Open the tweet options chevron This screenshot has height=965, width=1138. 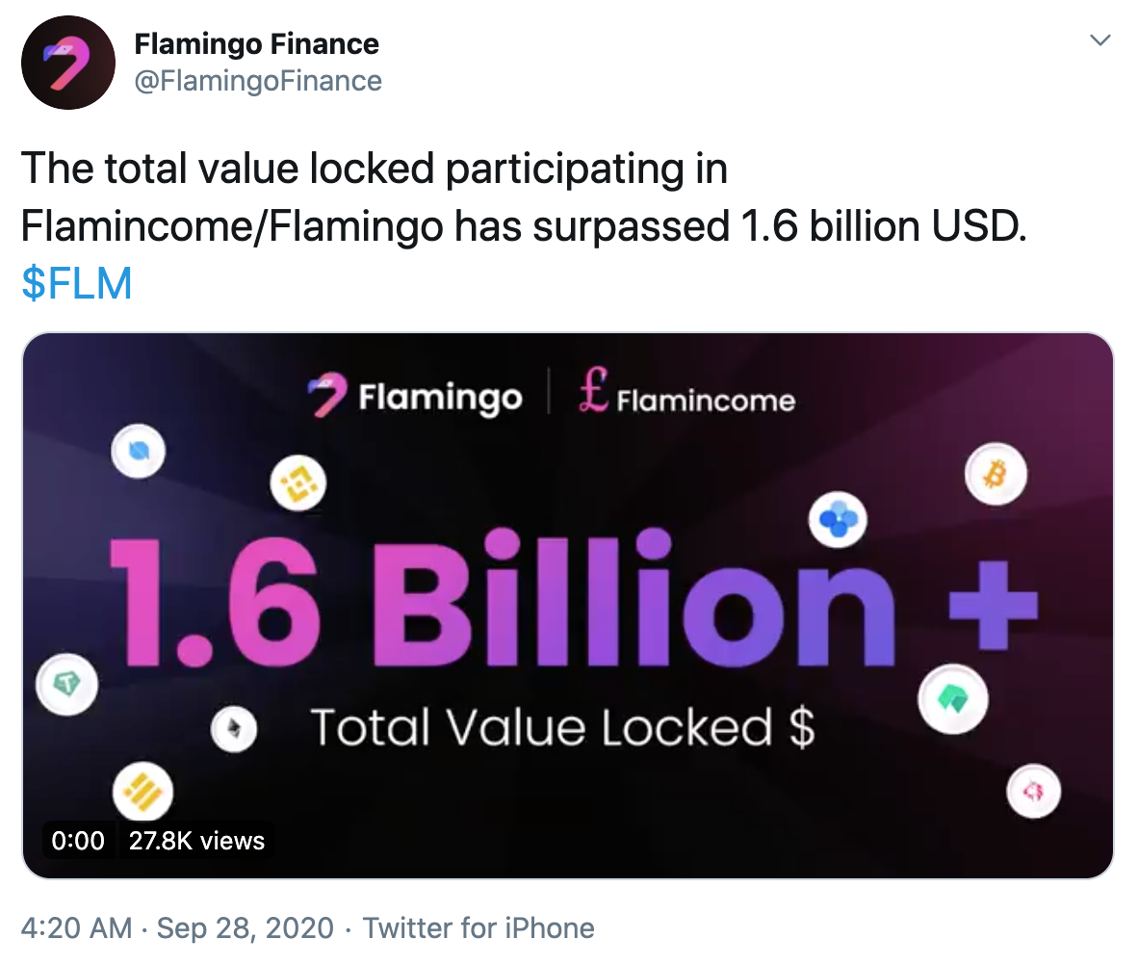coord(1100,40)
